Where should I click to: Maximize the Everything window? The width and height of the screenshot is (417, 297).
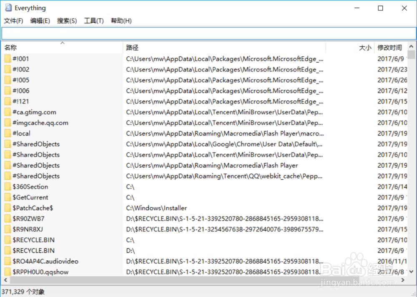[380, 8]
